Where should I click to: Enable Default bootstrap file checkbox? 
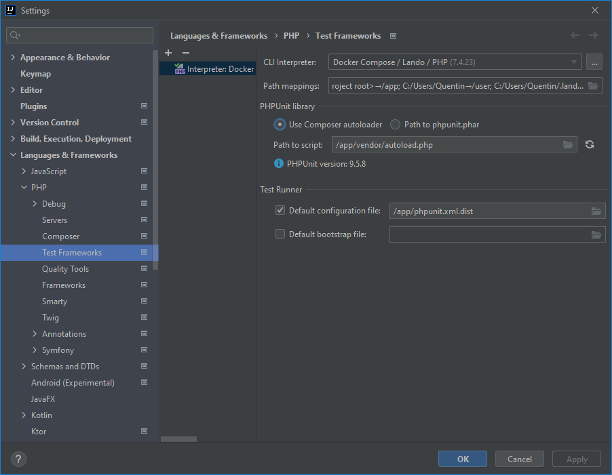coord(280,234)
